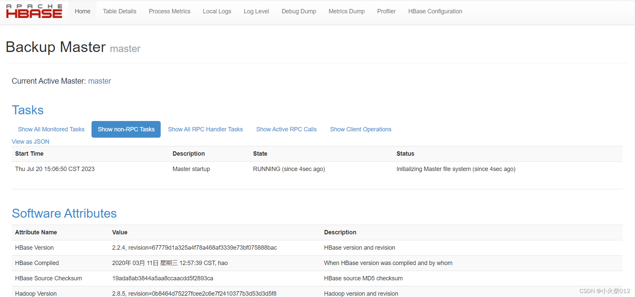Open the Profiler page
The height and width of the screenshot is (297, 635).
[386, 11]
